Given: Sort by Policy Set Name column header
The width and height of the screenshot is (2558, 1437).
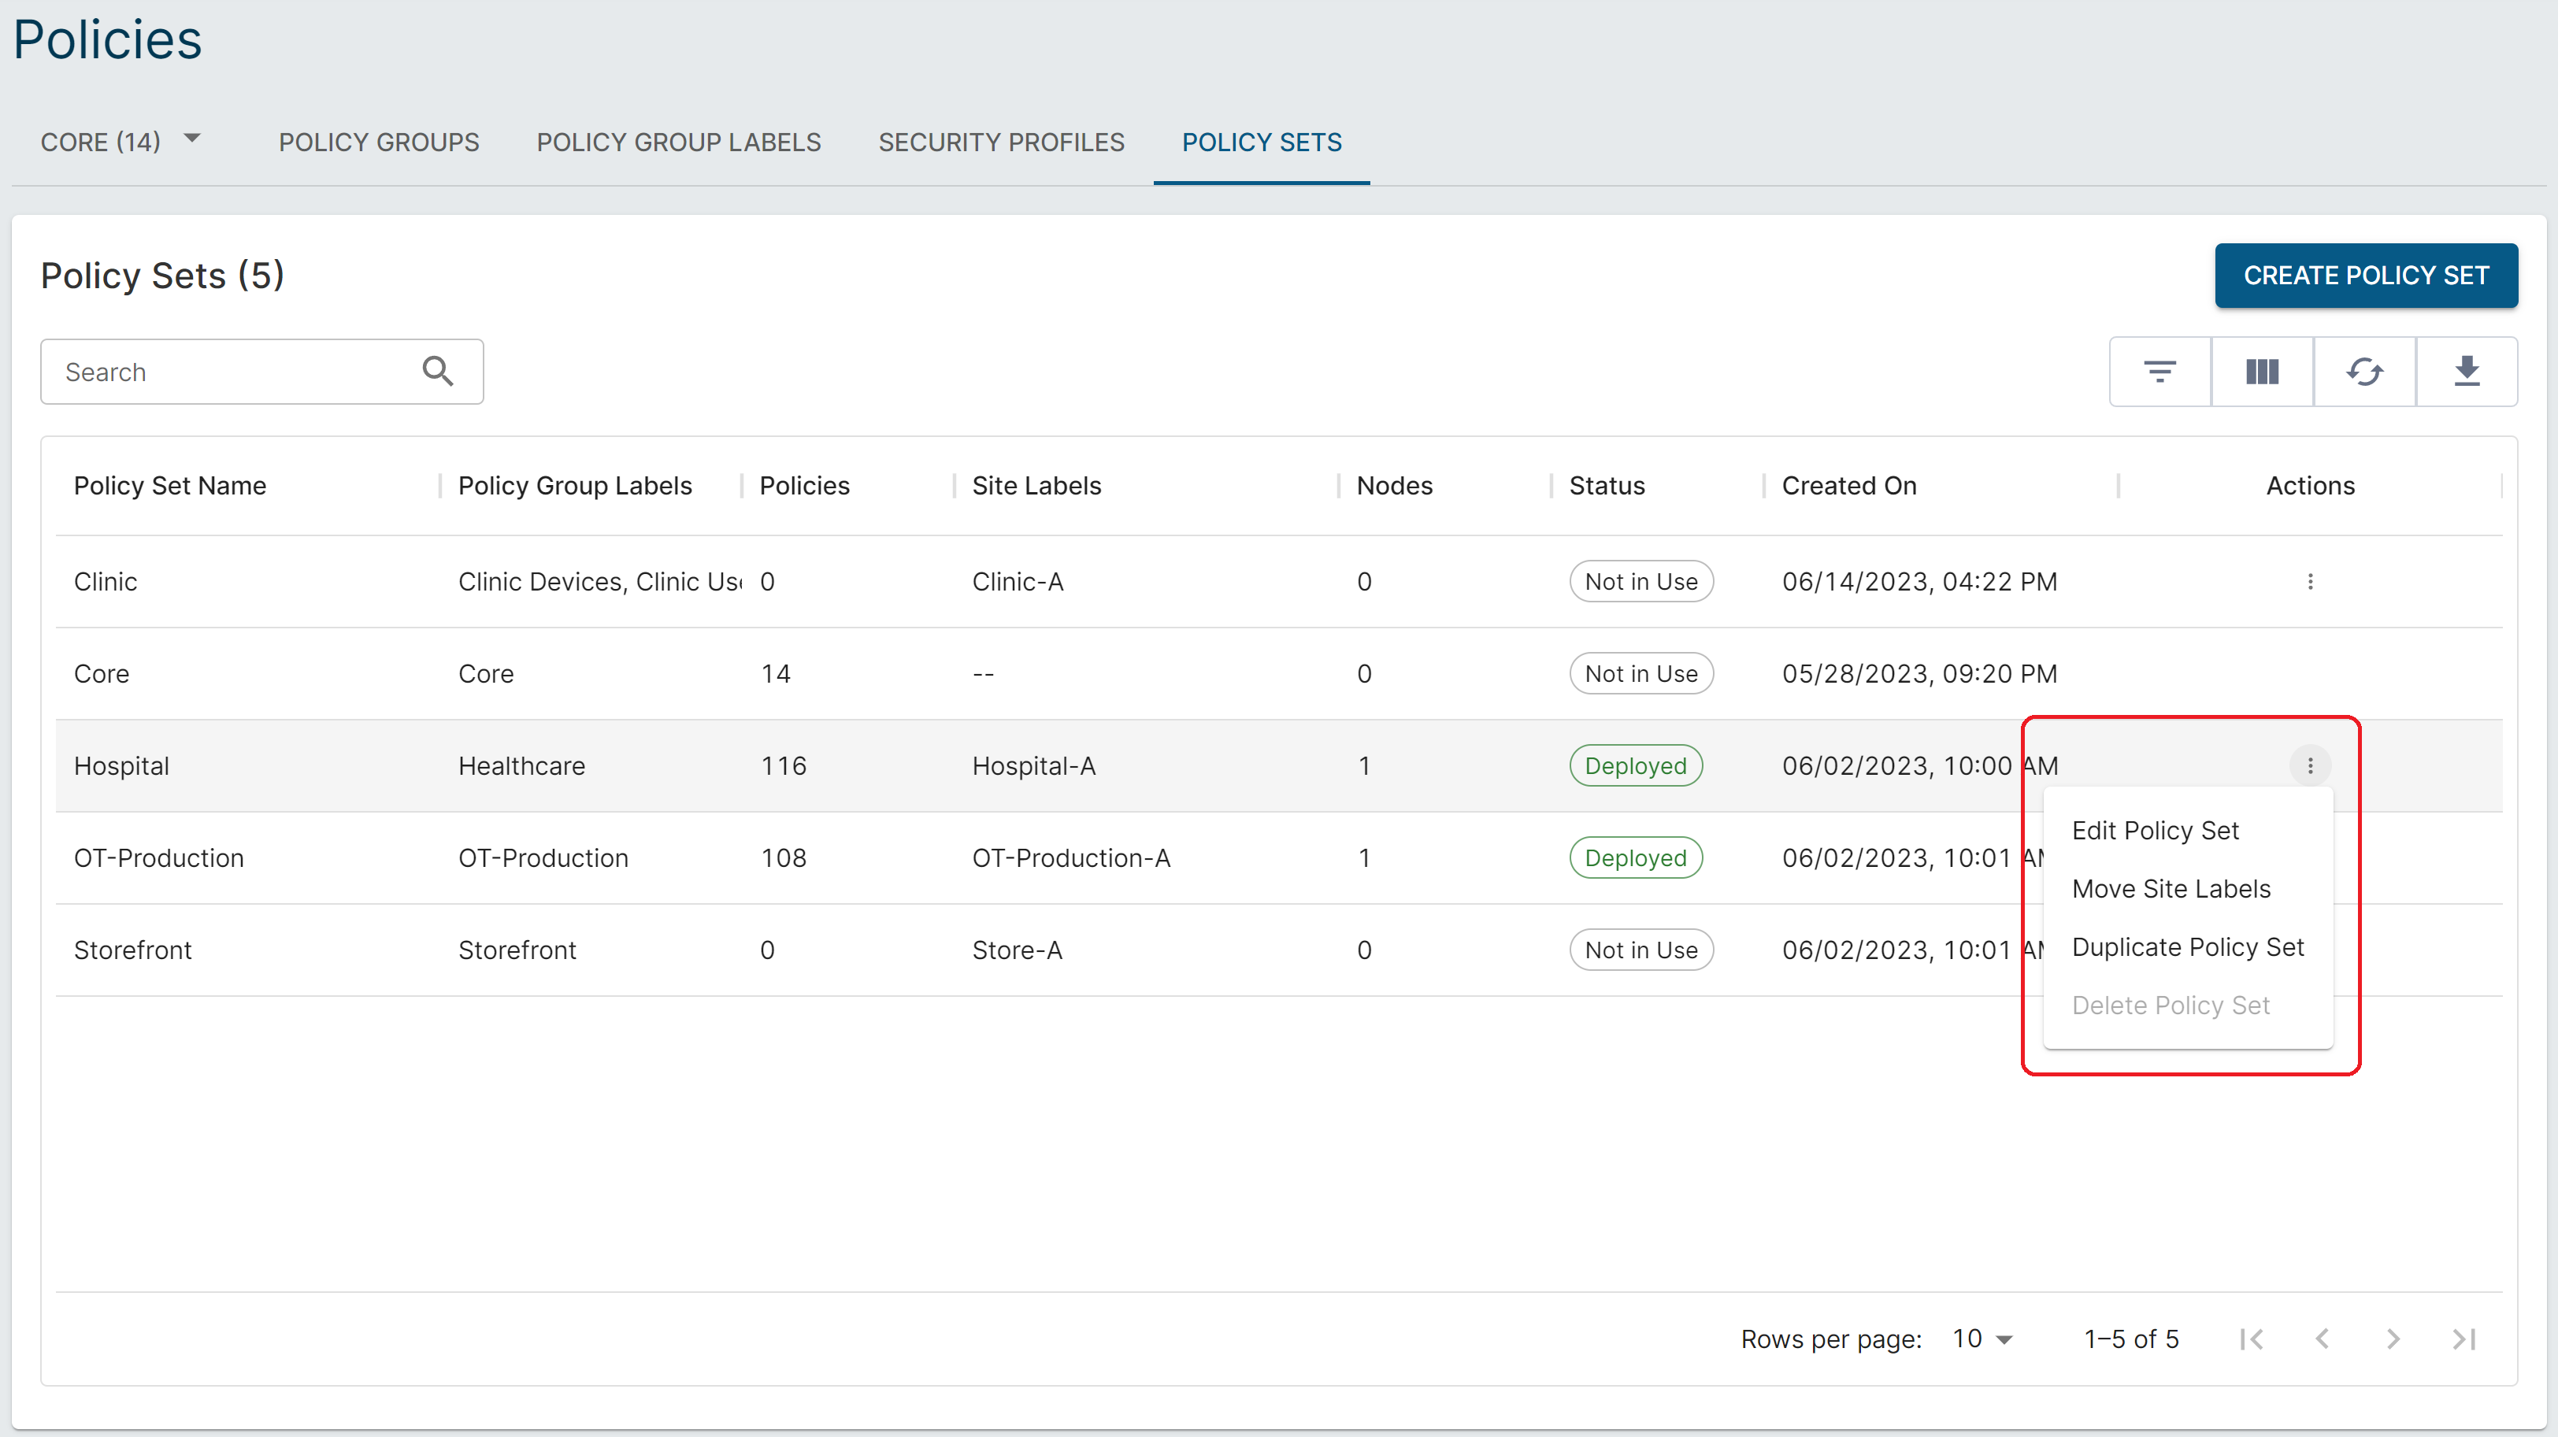Looking at the screenshot, I should click(x=170, y=486).
